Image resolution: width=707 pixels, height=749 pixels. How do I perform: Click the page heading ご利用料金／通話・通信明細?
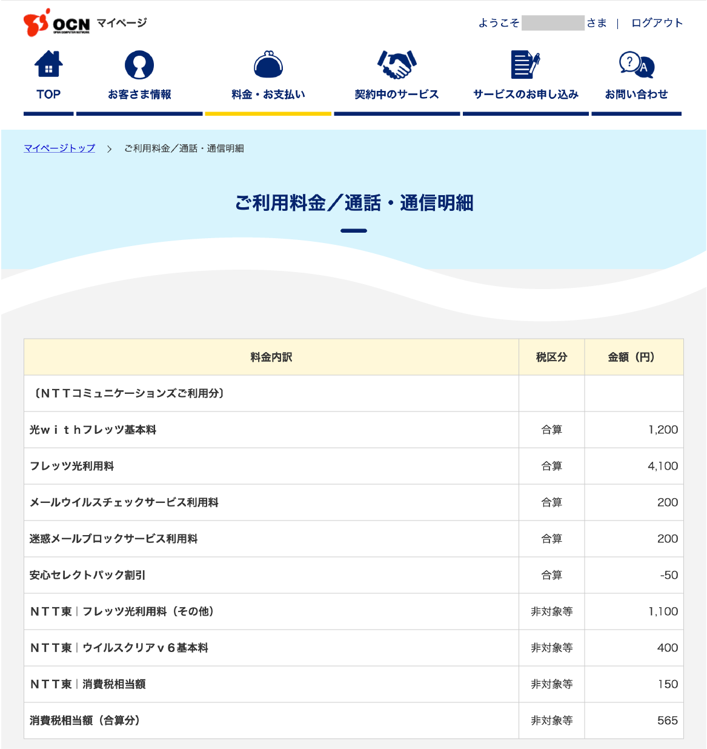coord(354,203)
